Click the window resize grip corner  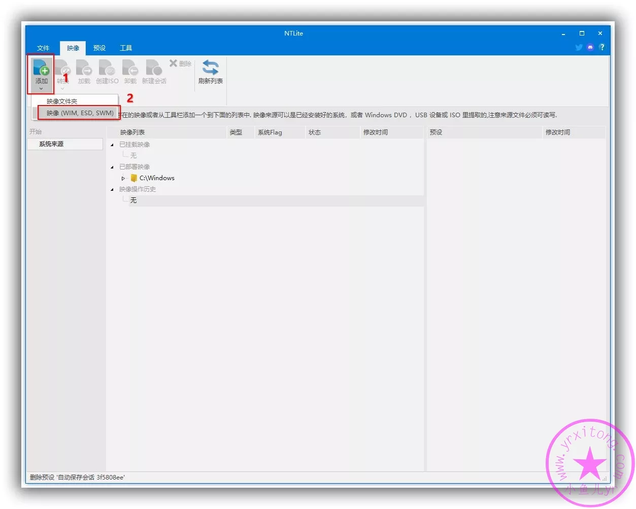[x=605, y=478]
